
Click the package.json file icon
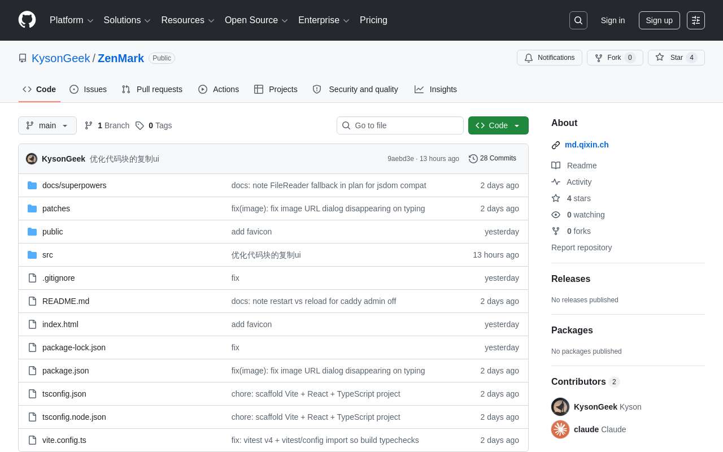32,371
